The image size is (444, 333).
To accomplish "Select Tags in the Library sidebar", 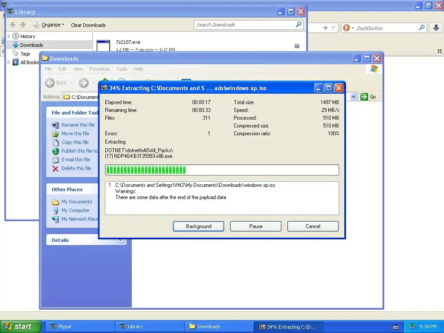I will pyautogui.click(x=25, y=53).
